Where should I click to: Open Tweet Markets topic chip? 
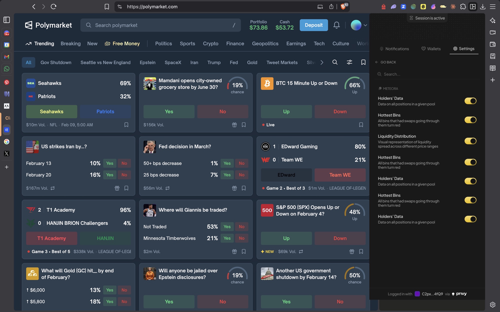click(x=282, y=62)
